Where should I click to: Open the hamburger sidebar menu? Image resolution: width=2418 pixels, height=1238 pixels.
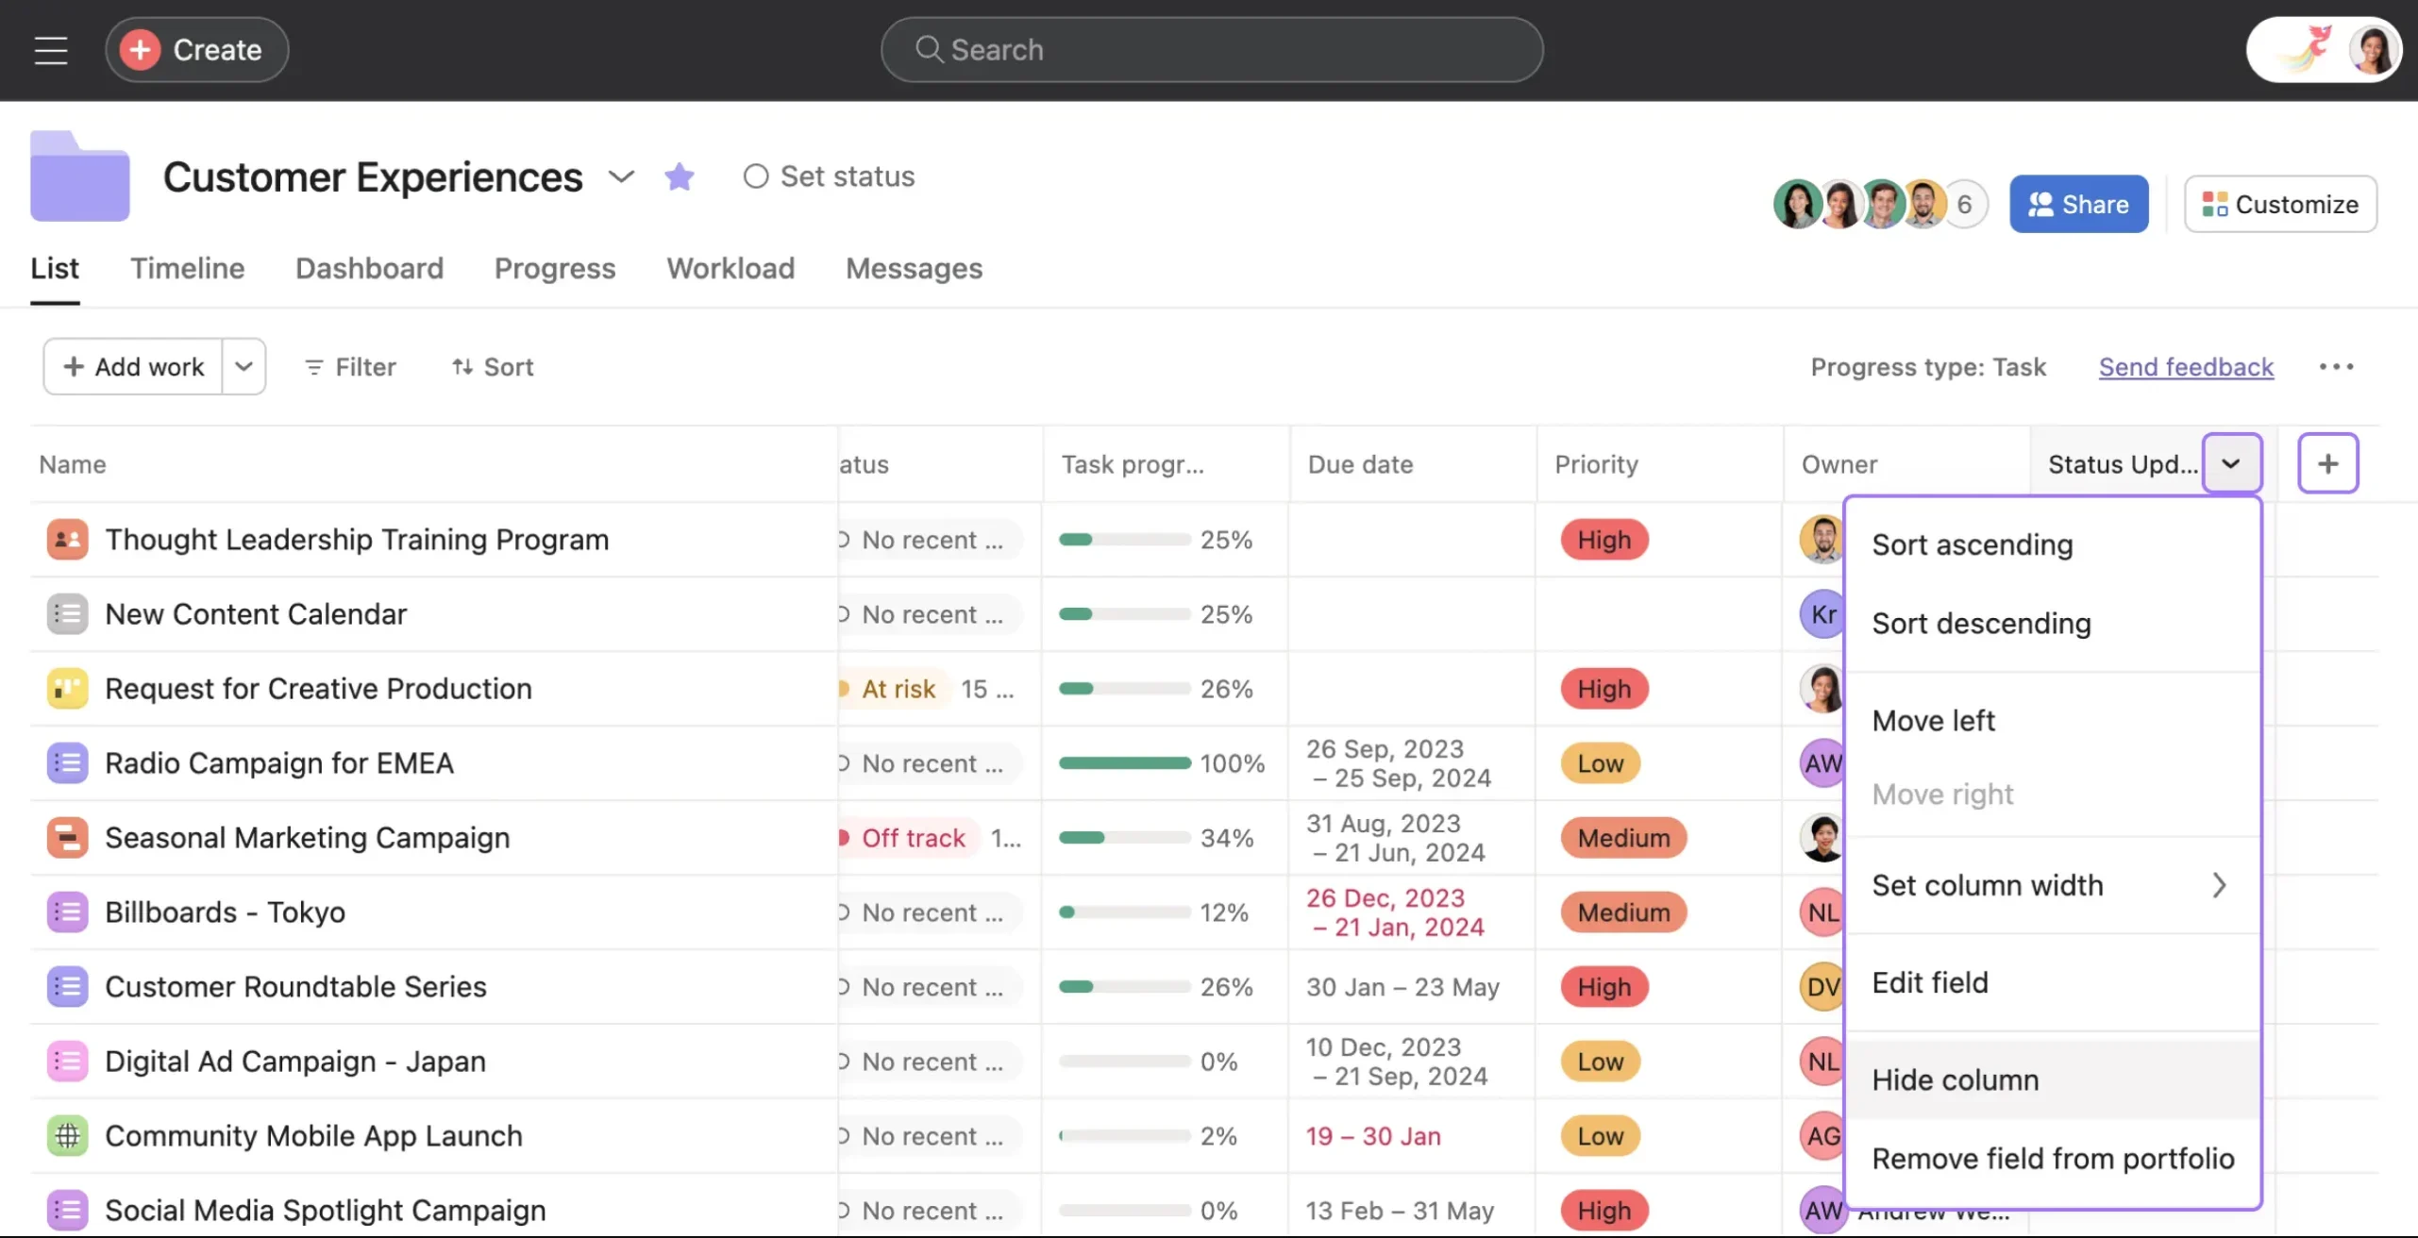tap(51, 50)
